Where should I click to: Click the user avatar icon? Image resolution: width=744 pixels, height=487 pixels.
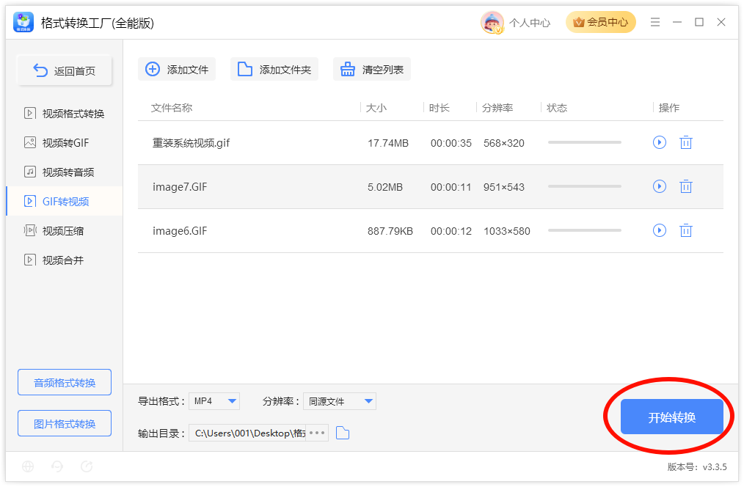click(x=492, y=22)
